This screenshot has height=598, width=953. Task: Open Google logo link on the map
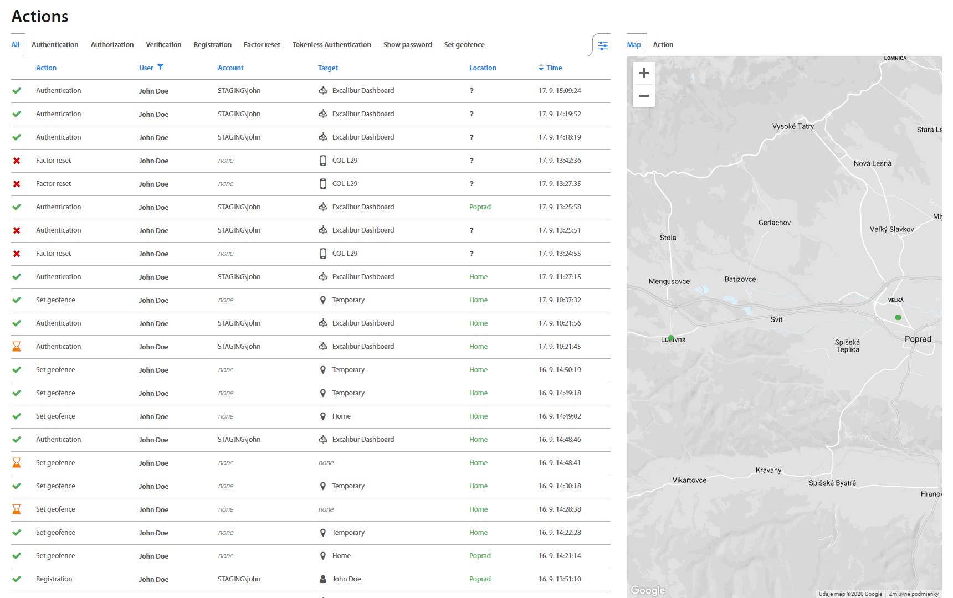[x=648, y=590]
